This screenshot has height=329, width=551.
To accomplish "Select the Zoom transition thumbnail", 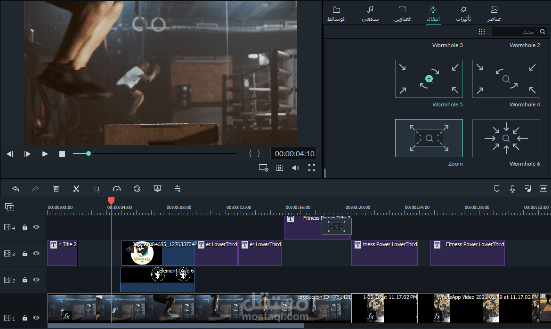I will [x=429, y=138].
